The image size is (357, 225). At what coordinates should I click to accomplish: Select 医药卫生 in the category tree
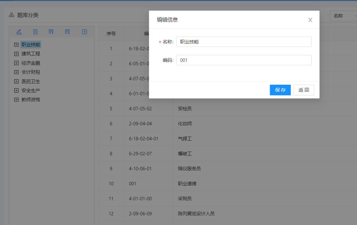[31, 81]
